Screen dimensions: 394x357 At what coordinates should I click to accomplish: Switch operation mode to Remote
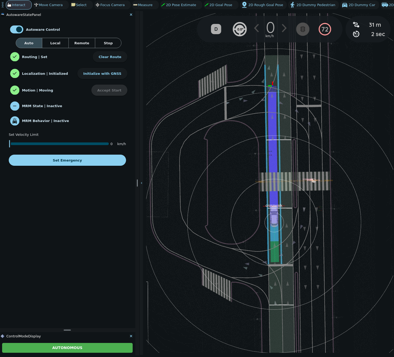pos(82,43)
